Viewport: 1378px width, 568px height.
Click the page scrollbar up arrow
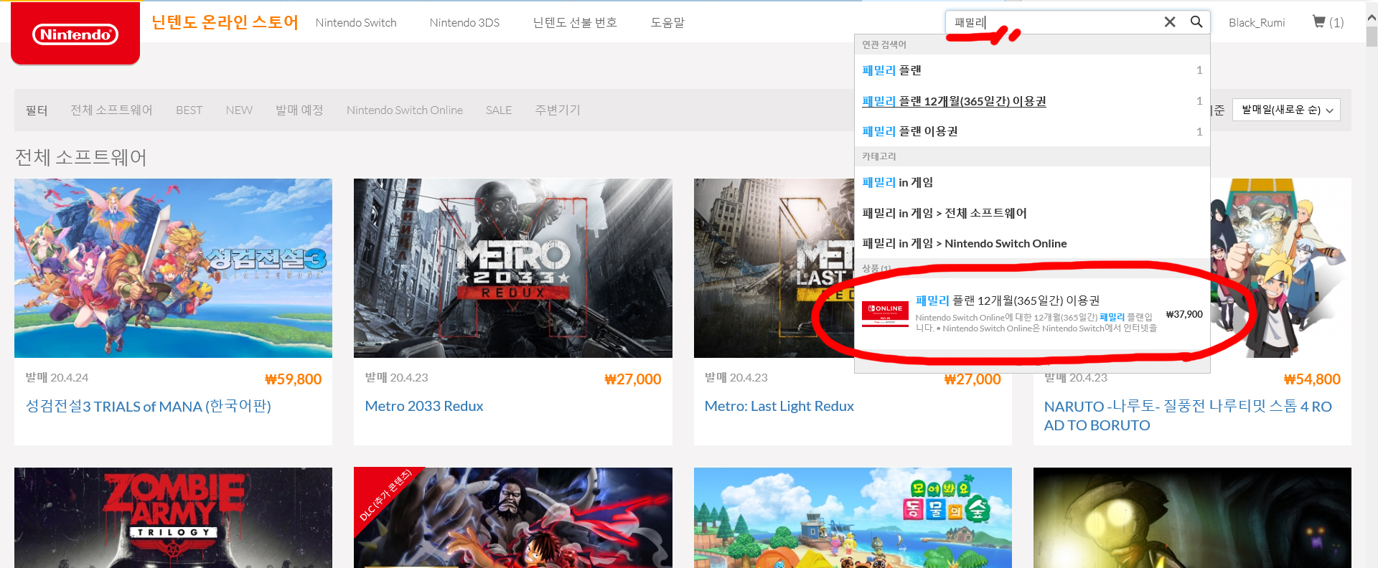1372,17
